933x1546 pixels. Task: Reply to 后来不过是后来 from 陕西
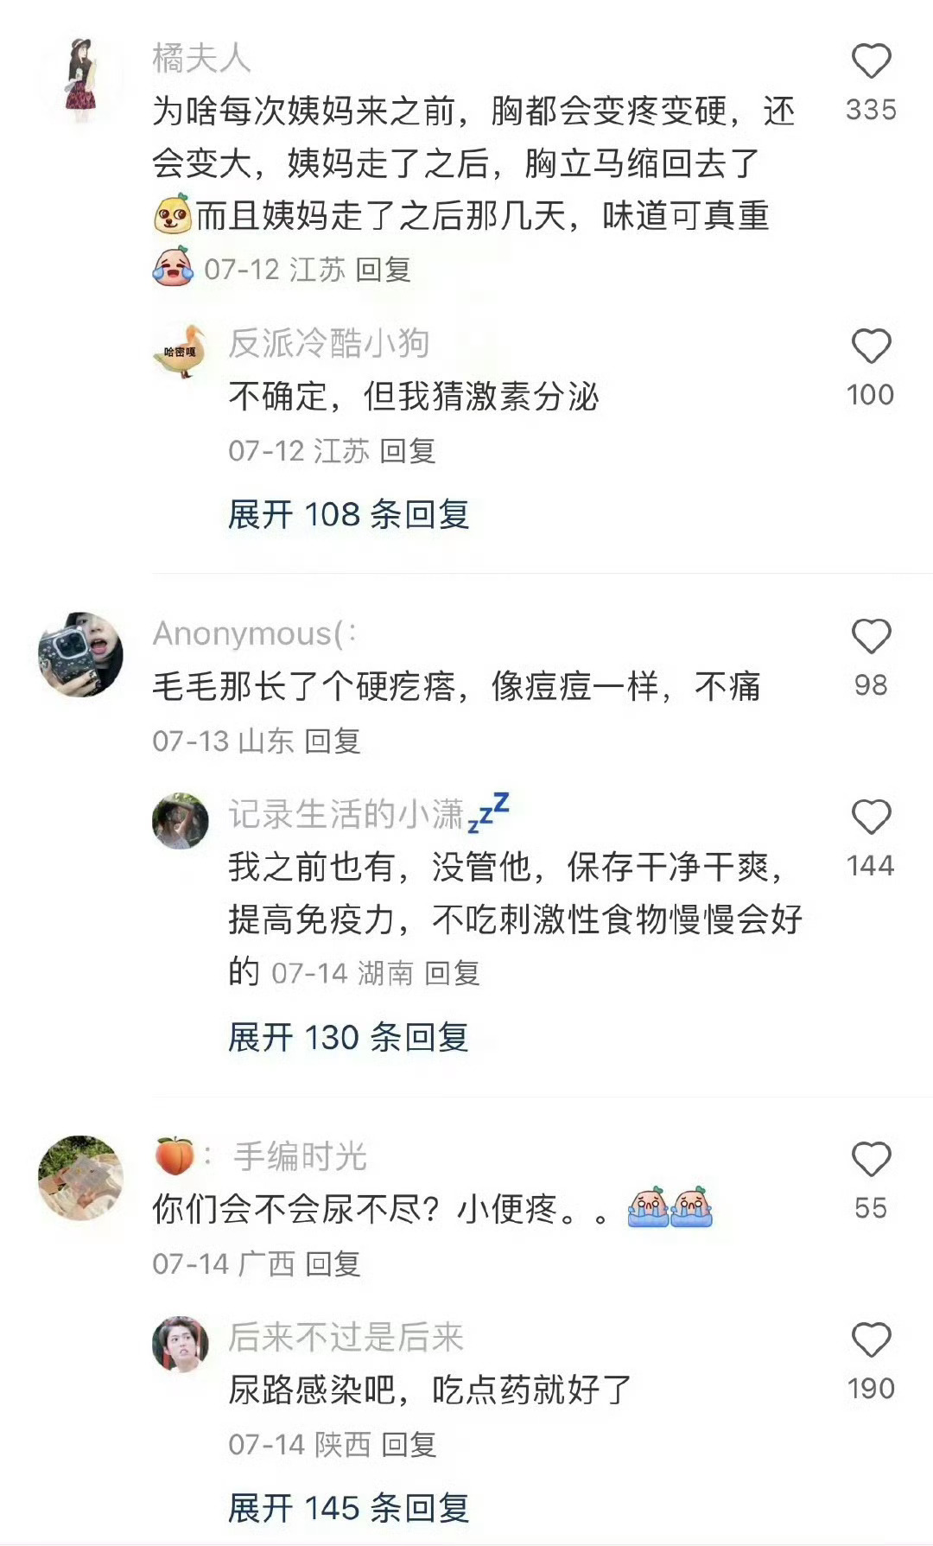pos(409,1444)
